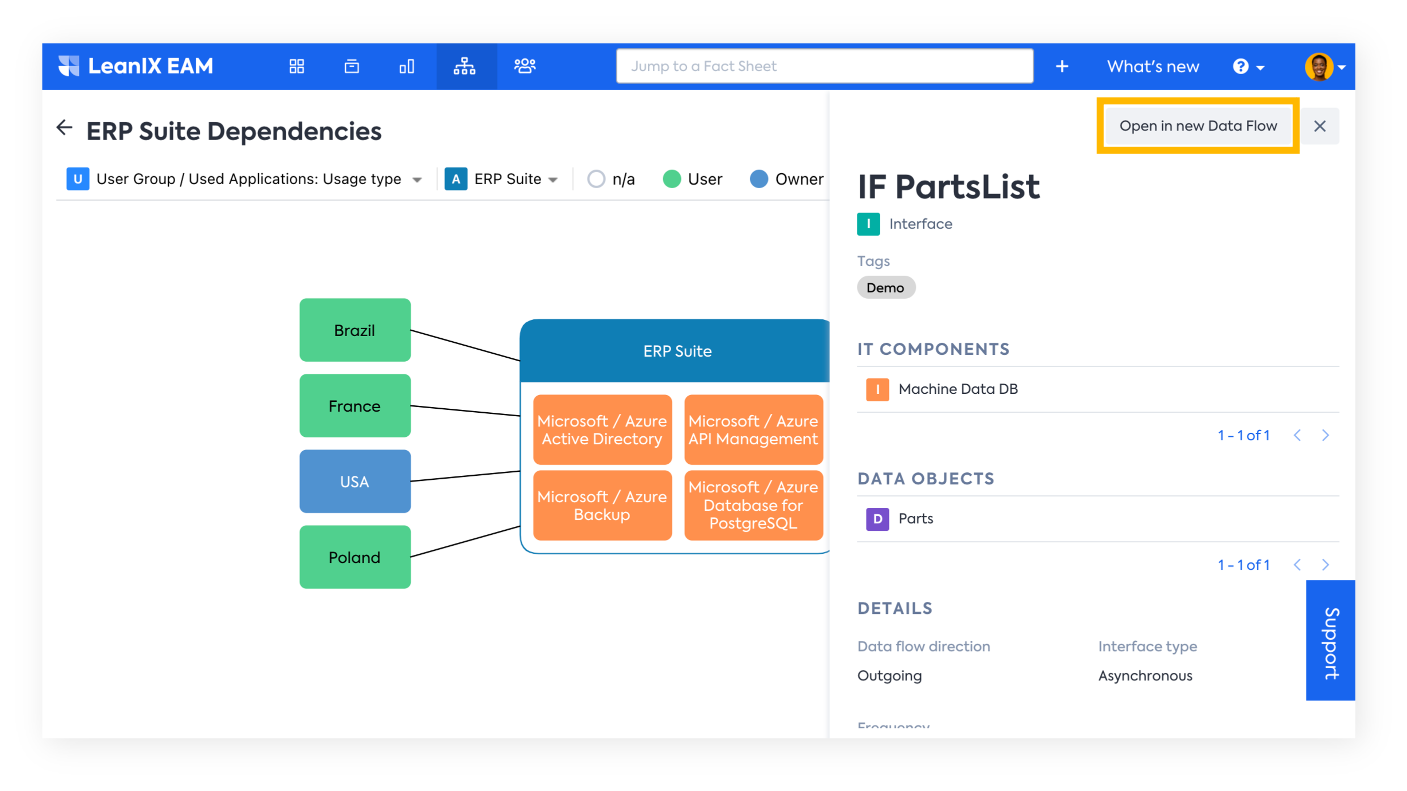Screen dimensions: 1407x791
Task: Select Azure Database for PostgreSQL component
Action: [x=754, y=505]
